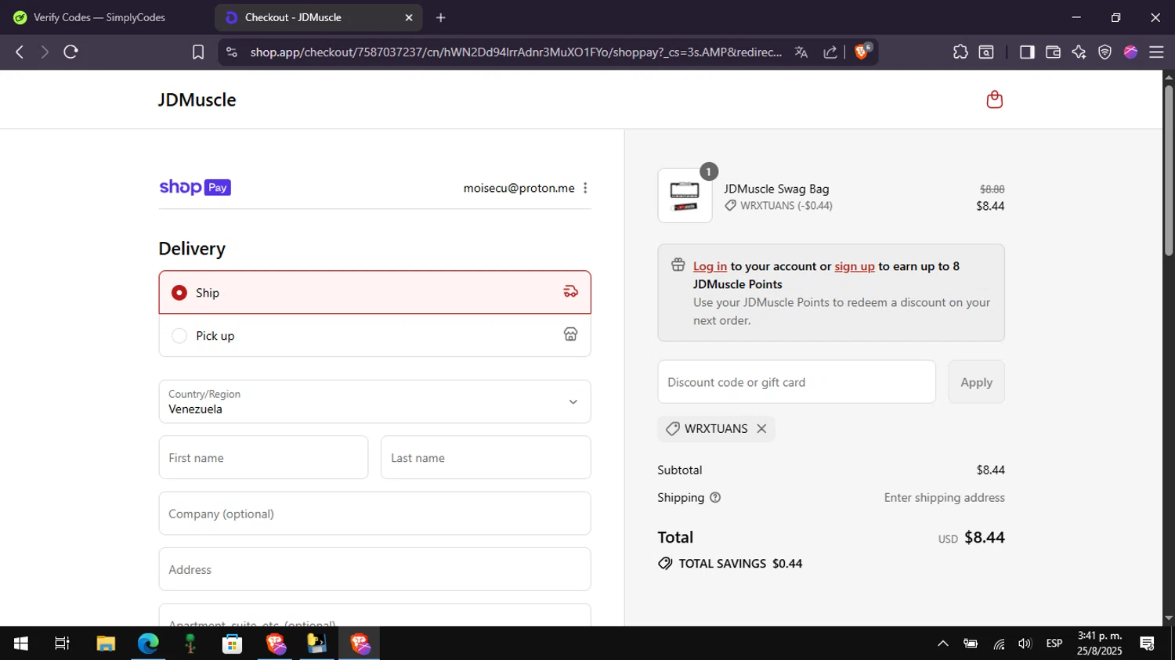Click the gift icon in points banner
1175x660 pixels.
coord(678,265)
